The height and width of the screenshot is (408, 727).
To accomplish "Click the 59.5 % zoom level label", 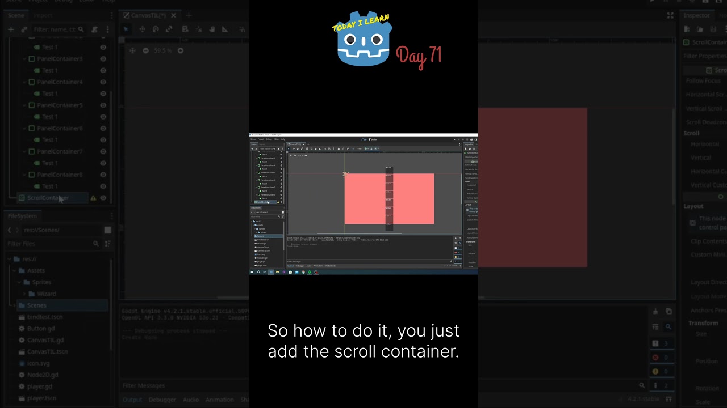I will (x=162, y=50).
